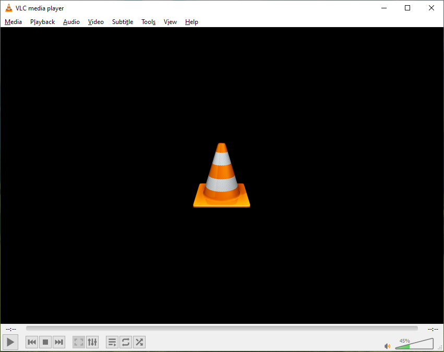Open the Help menu
This screenshot has height=352, width=444.
[x=191, y=22]
